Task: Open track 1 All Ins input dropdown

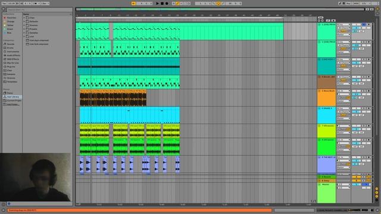Action: click(343, 24)
